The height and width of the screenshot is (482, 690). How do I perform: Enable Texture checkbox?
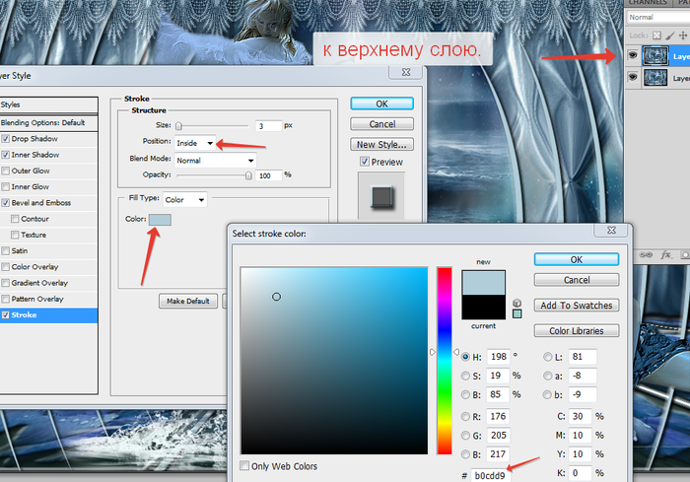point(15,235)
